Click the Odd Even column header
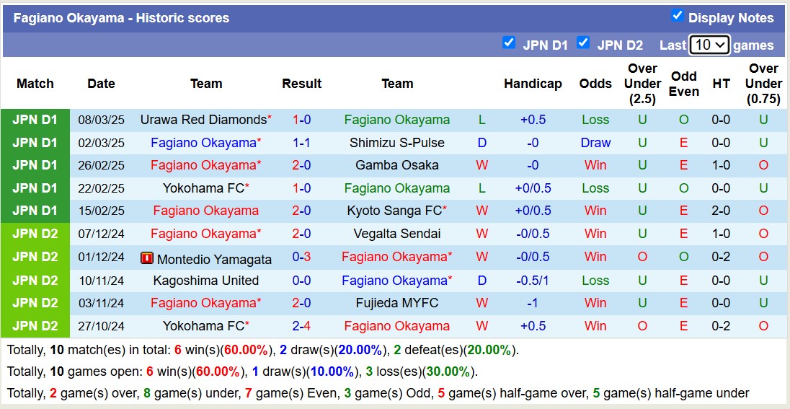The image size is (790, 409). pyautogui.click(x=683, y=84)
